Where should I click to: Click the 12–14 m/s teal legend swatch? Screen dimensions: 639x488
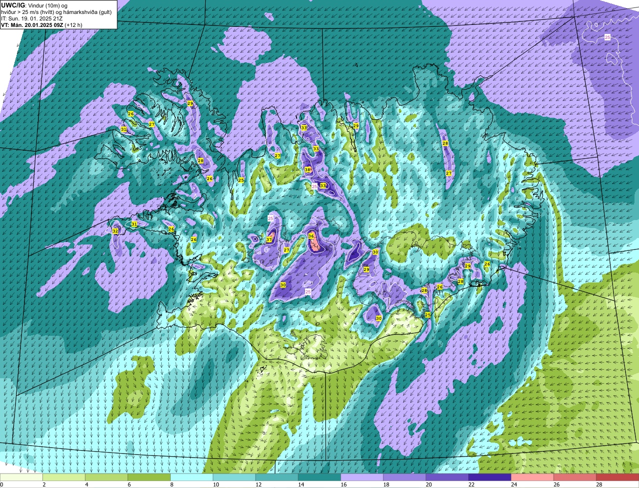tap(277, 477)
